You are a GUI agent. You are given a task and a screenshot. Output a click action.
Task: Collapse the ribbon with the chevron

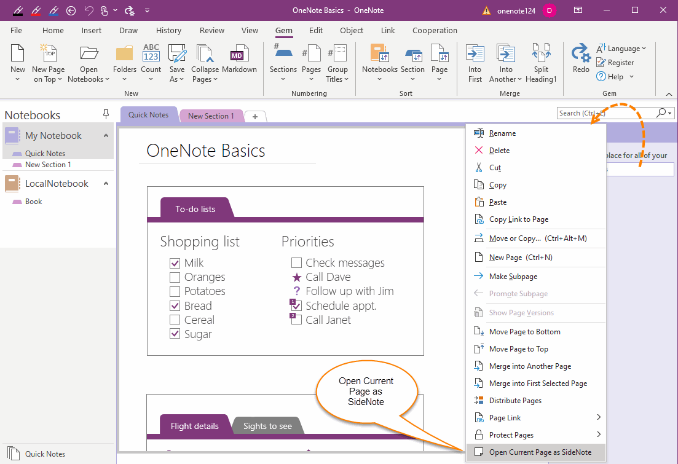coord(669,94)
